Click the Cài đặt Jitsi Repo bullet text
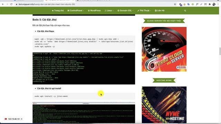Viewport: 221px width, 124px height. pyautogui.click(x=46, y=31)
